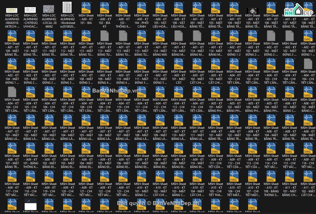
Task: Select the A09 - KT 111 - CHI TIẾT CỬA file
Action: click(215, 148)
